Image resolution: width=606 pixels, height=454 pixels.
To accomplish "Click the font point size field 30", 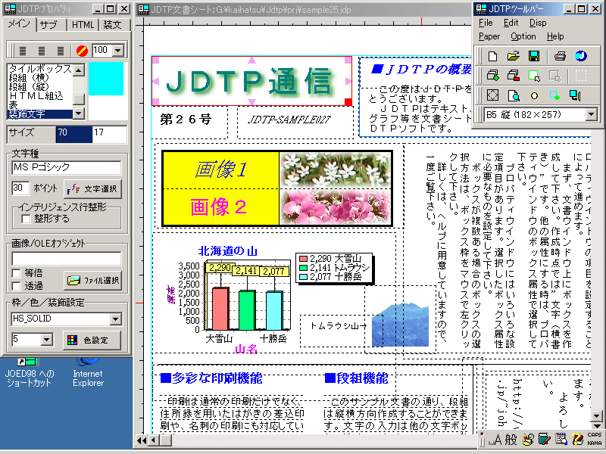I will point(20,188).
